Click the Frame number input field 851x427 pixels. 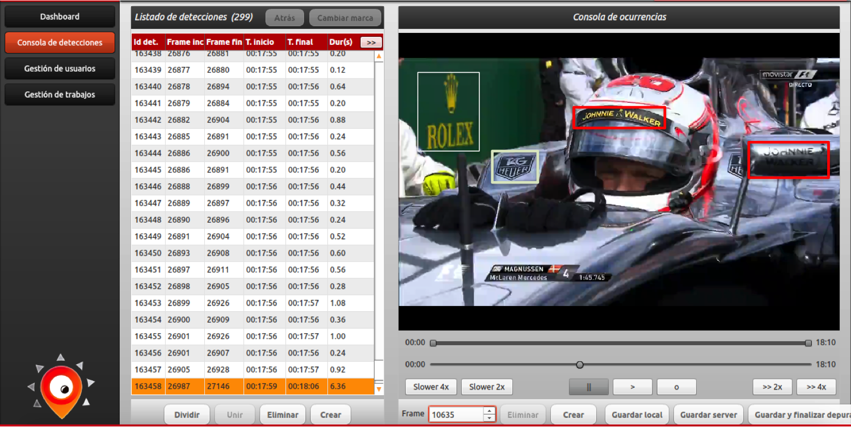pyautogui.click(x=456, y=415)
